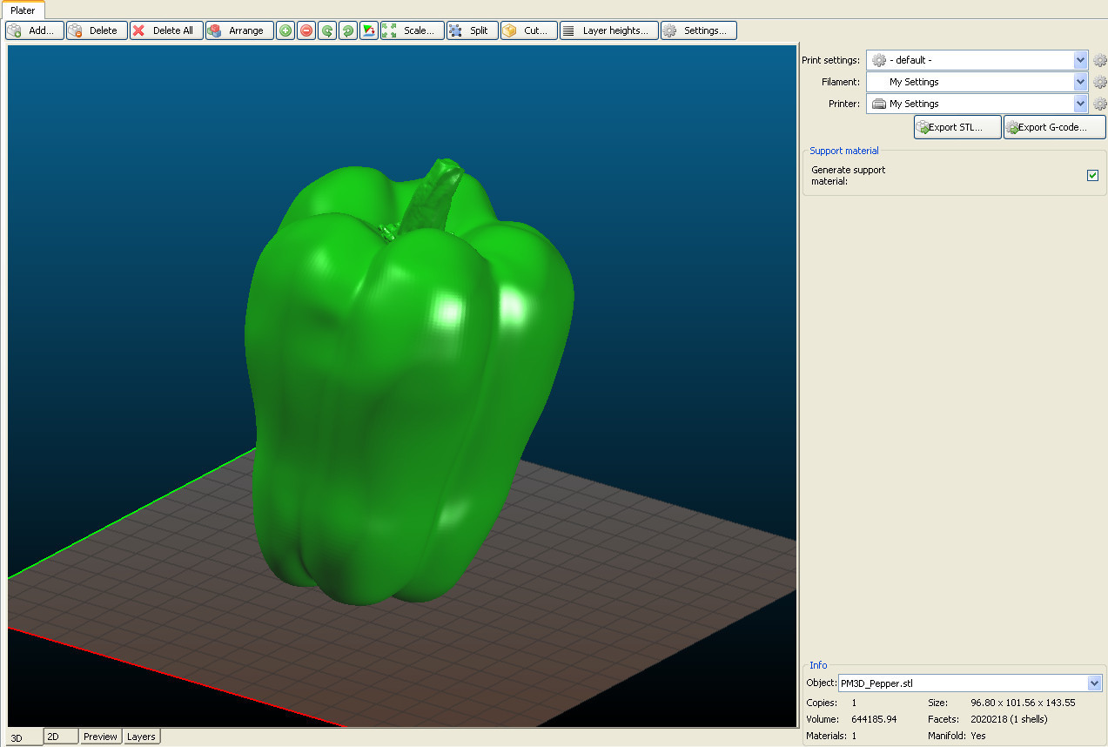Click the Delete button in toolbar

click(97, 30)
